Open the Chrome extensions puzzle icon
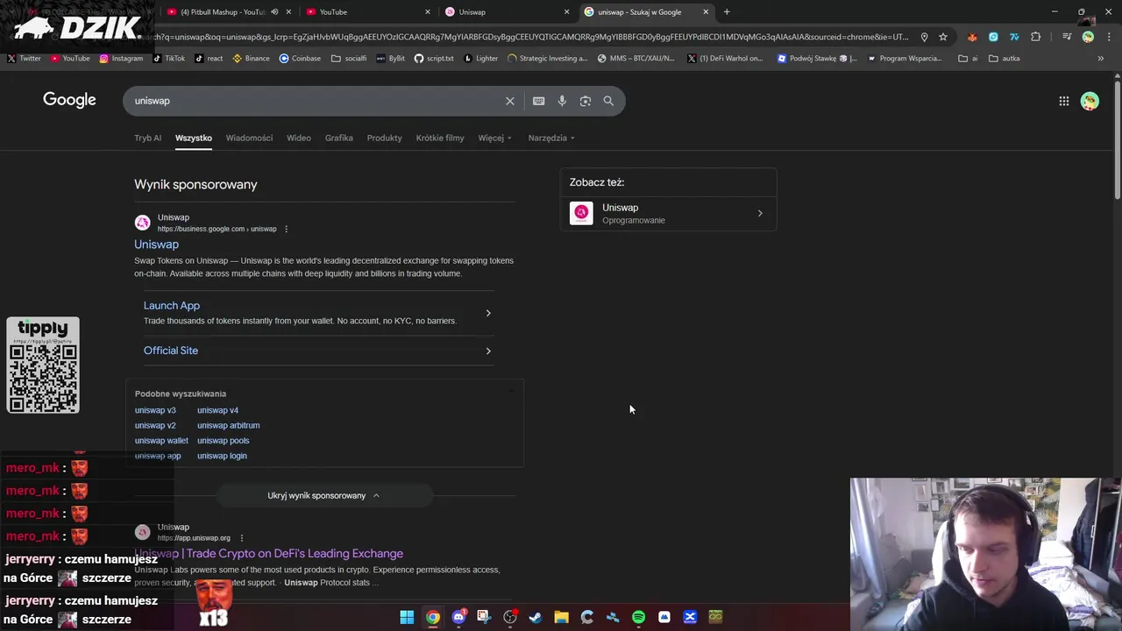1122x631 pixels. (1036, 37)
